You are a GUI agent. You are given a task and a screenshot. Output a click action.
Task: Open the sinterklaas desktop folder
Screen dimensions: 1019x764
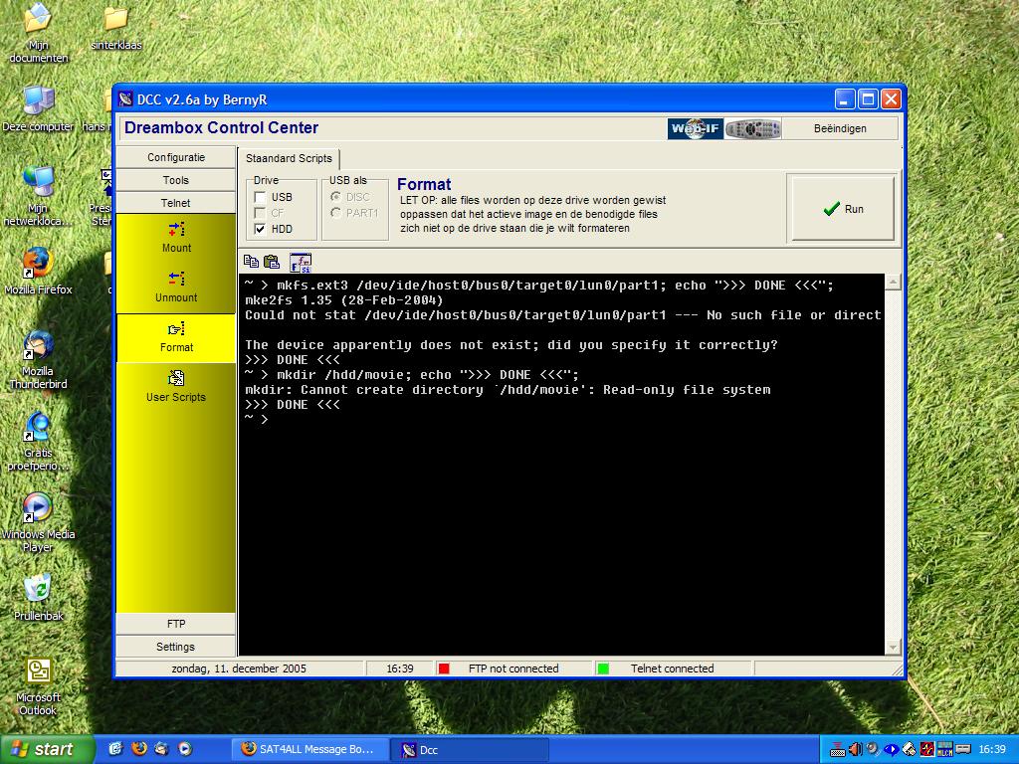pyautogui.click(x=116, y=27)
